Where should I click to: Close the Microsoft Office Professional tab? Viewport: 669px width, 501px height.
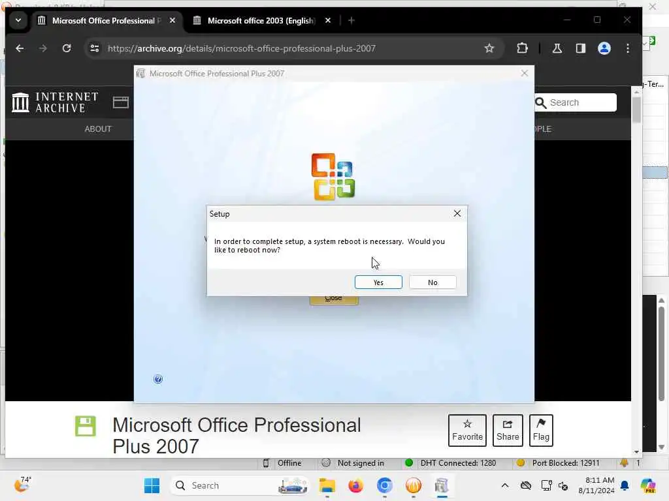(x=172, y=20)
